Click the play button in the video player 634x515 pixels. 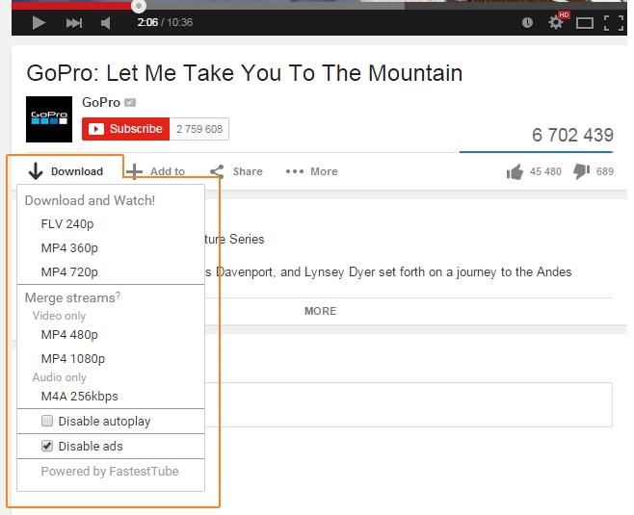coord(39,22)
